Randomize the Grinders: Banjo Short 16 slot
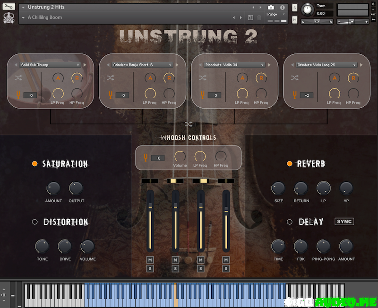This screenshot has height=308, width=378. coord(111,77)
